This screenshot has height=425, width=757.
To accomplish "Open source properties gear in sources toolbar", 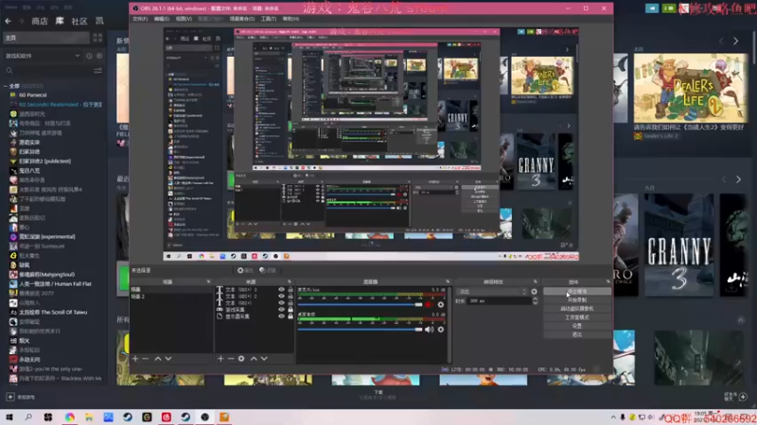I will [241, 359].
